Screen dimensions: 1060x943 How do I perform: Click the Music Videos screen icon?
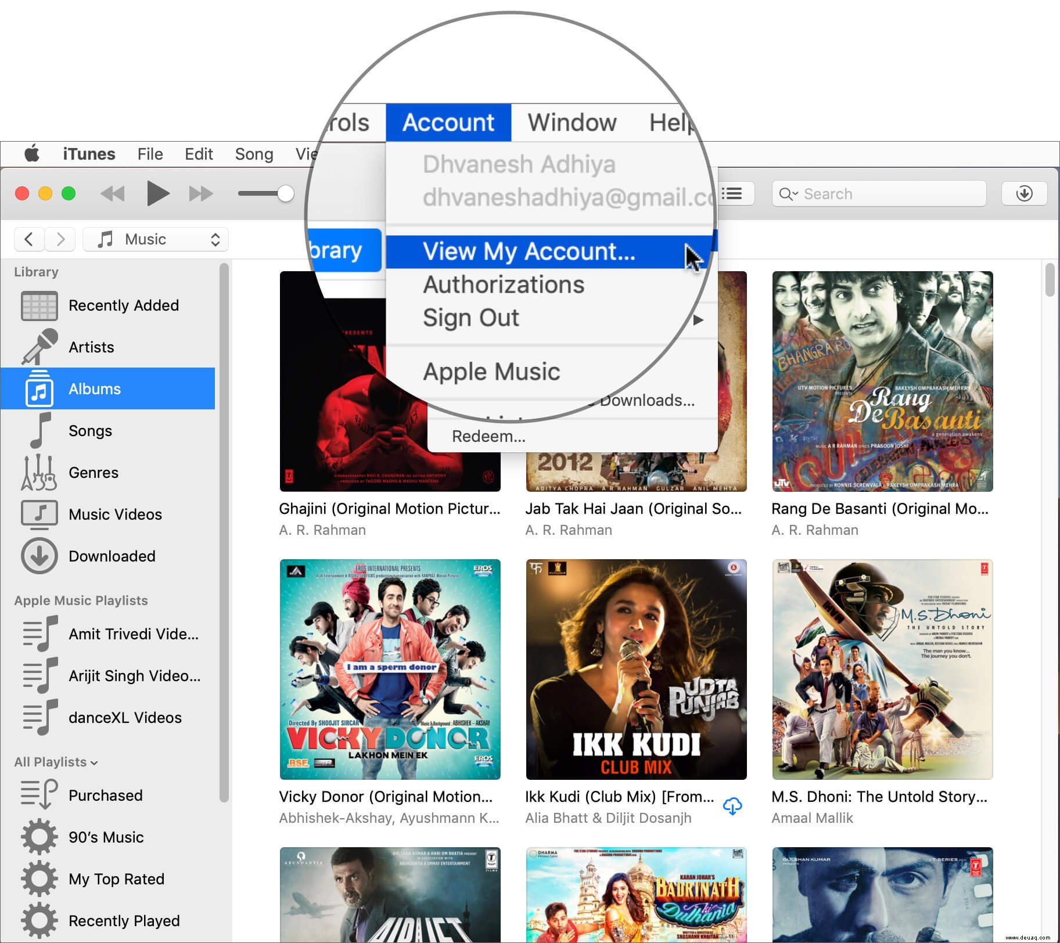coord(39,514)
